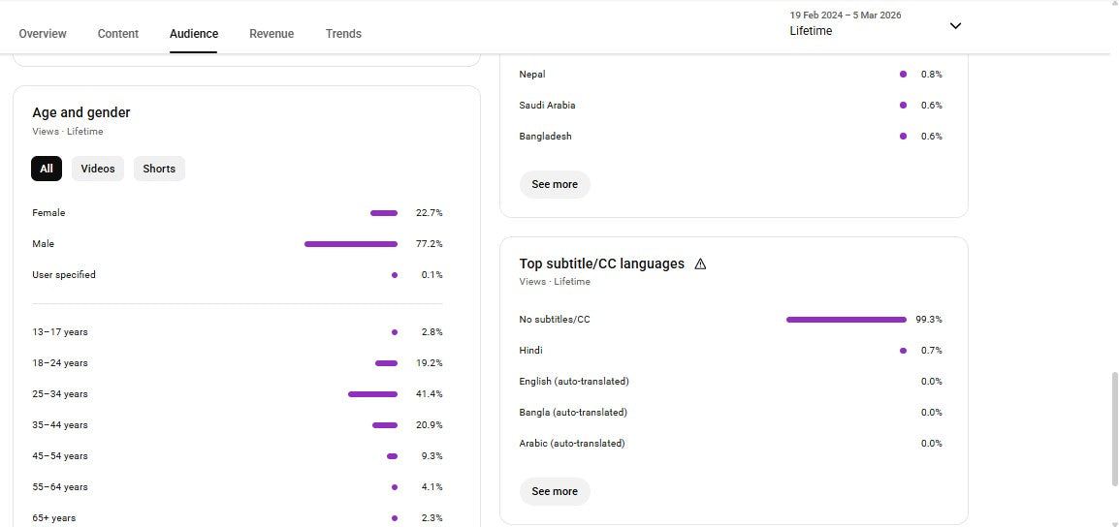
Task: Click the Female percentage bar
Action: (384, 213)
